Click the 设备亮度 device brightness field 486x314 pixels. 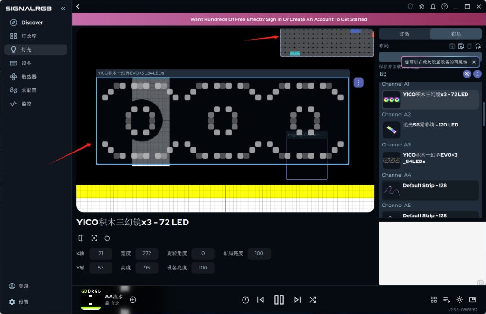click(203, 268)
